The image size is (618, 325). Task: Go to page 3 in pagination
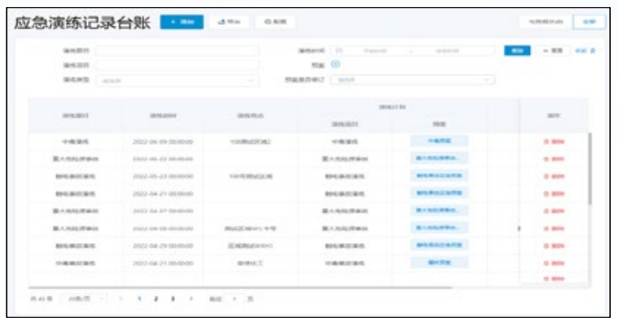click(172, 299)
